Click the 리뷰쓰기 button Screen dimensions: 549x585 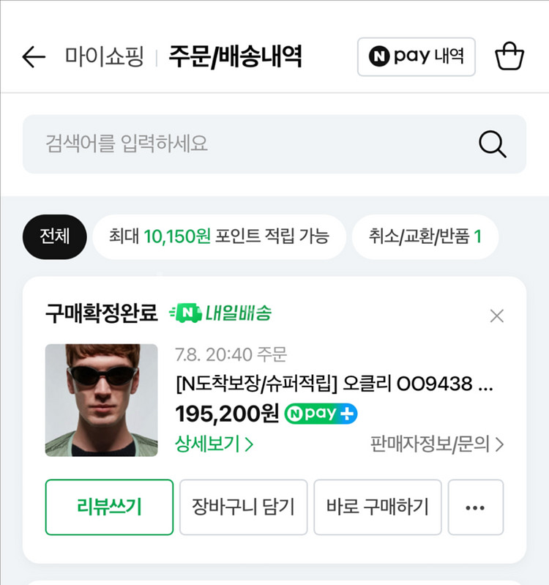tap(109, 507)
